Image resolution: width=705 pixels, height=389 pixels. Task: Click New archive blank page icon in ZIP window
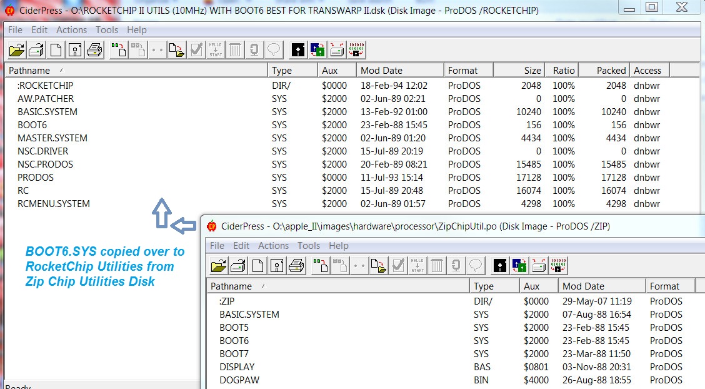[x=257, y=265]
